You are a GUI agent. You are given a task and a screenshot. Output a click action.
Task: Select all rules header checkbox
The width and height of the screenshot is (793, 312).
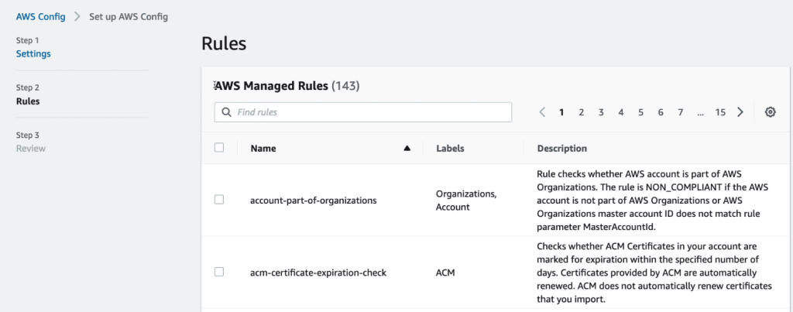[219, 148]
